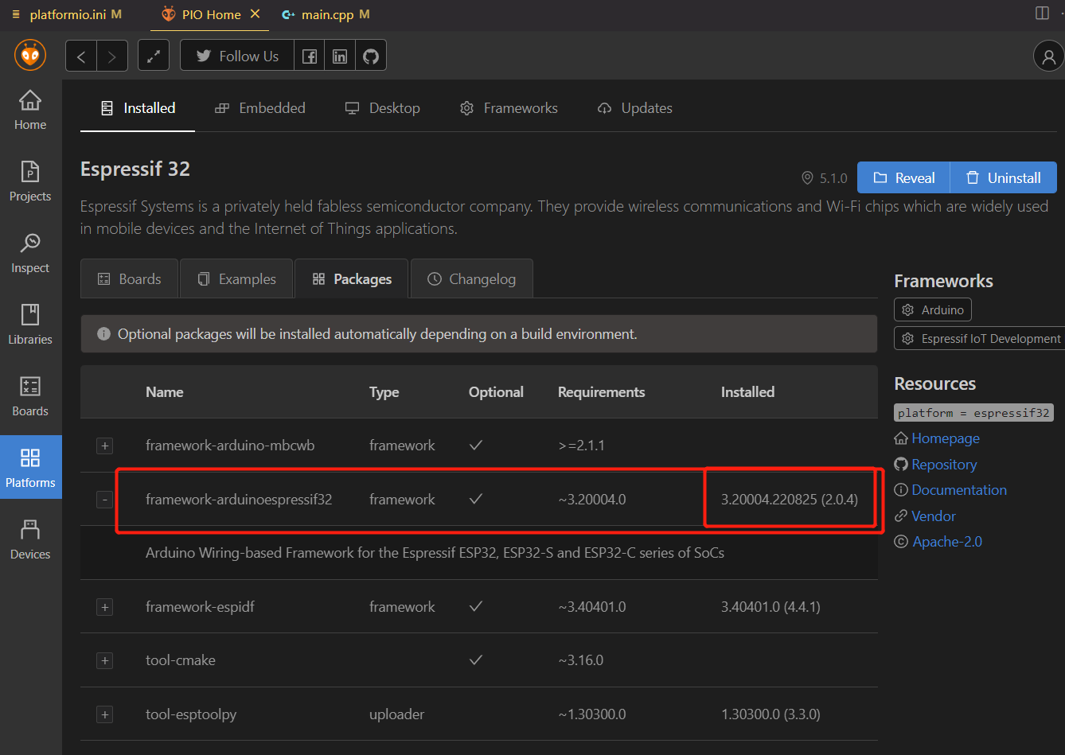Open the Facebook icon link
The height and width of the screenshot is (755, 1065).
point(310,56)
